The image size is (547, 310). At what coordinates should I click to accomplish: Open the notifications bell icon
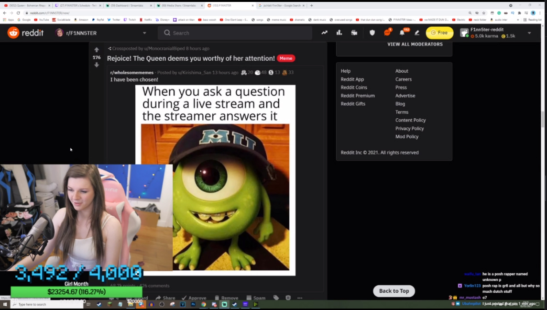(402, 33)
